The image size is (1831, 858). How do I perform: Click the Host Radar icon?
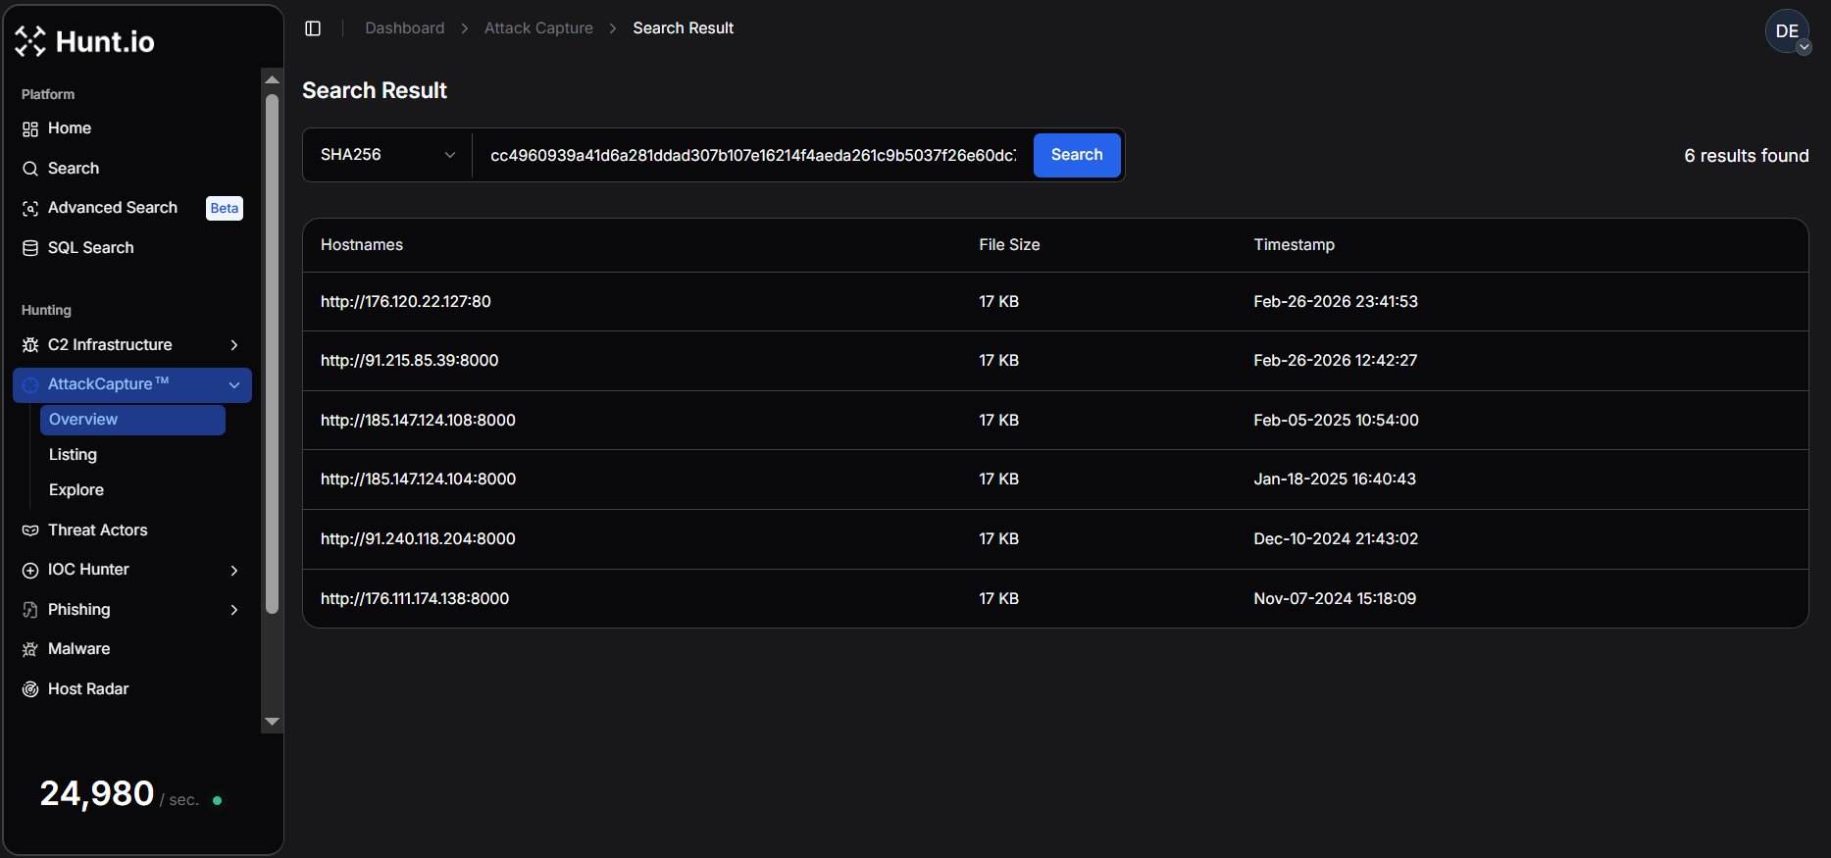pos(30,689)
